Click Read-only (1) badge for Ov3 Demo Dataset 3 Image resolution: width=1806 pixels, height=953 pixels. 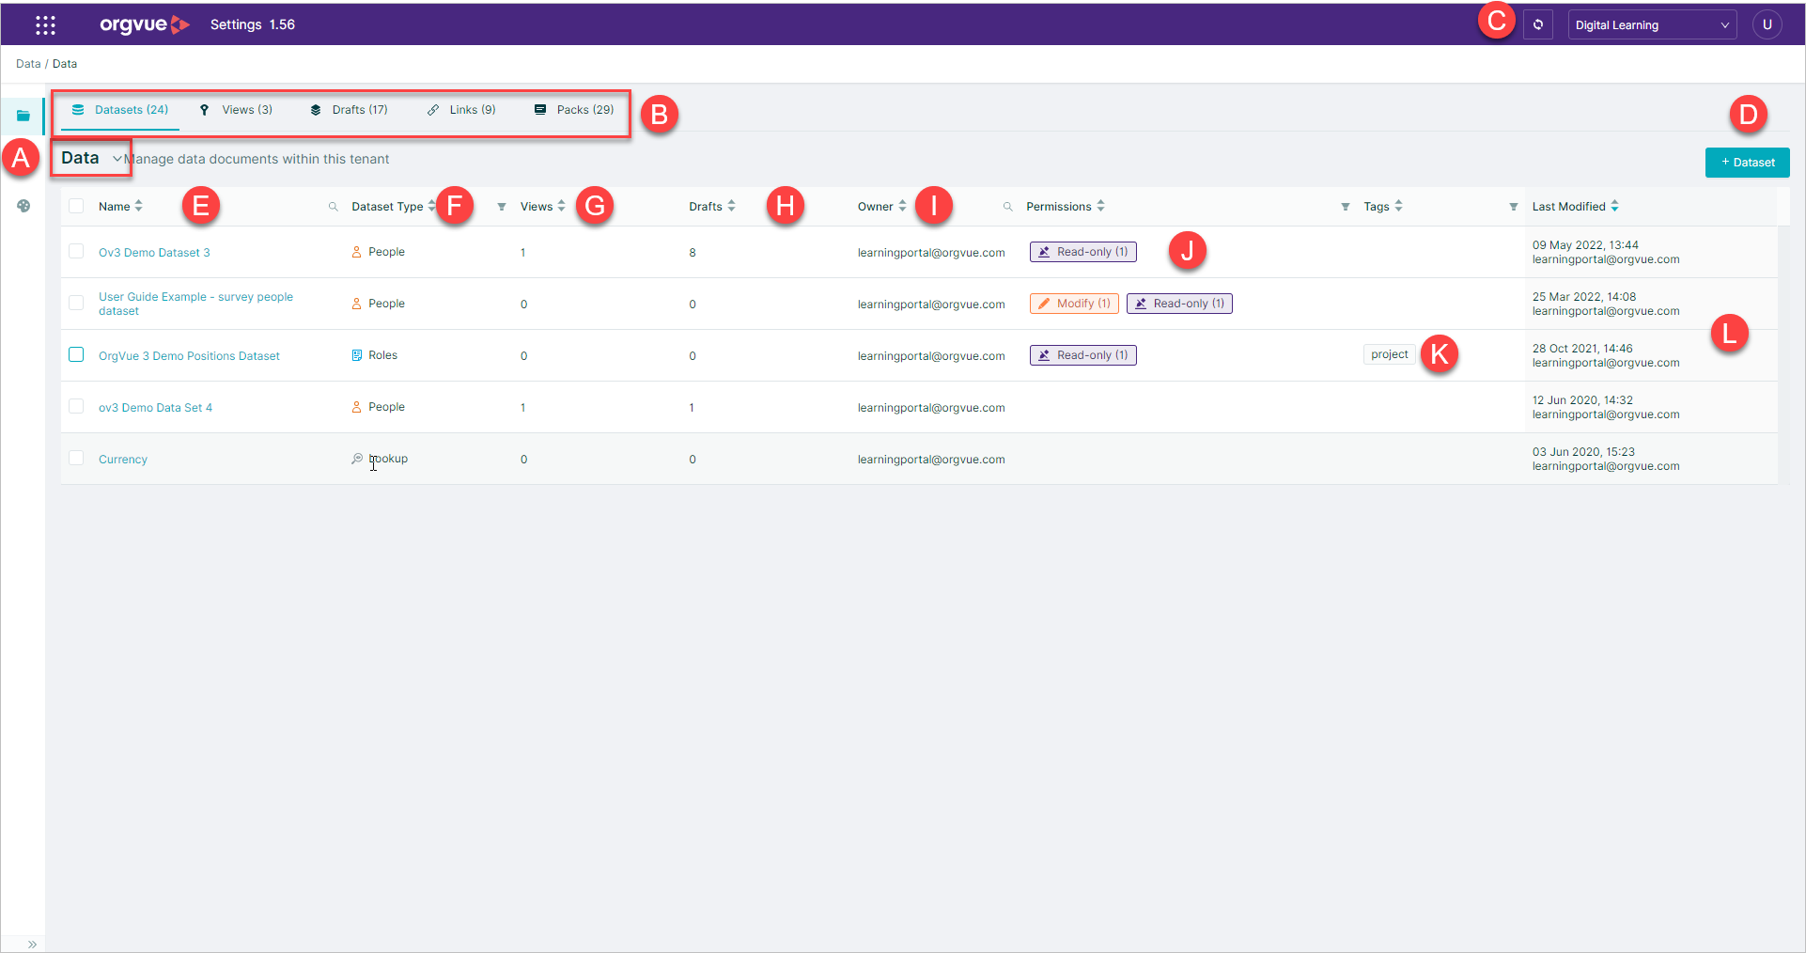1082,252
